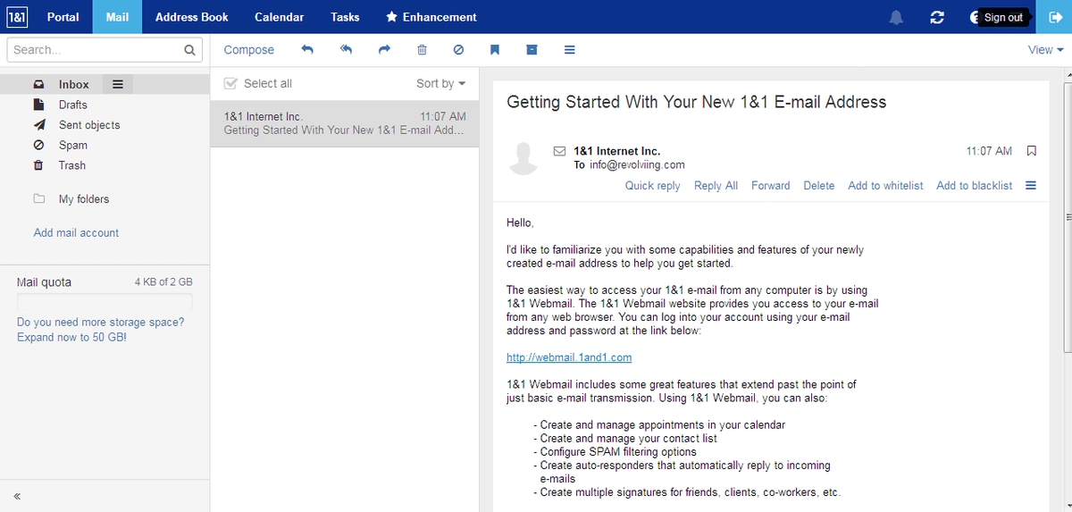Click the 1&1 Internet Inc. sender name in header
Viewport: 1072px width, 512px height.
point(617,151)
